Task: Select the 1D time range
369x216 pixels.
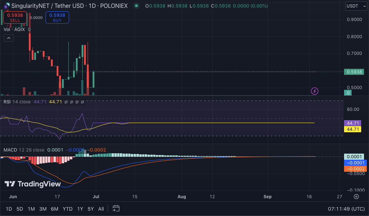Action: pyautogui.click(x=9, y=209)
